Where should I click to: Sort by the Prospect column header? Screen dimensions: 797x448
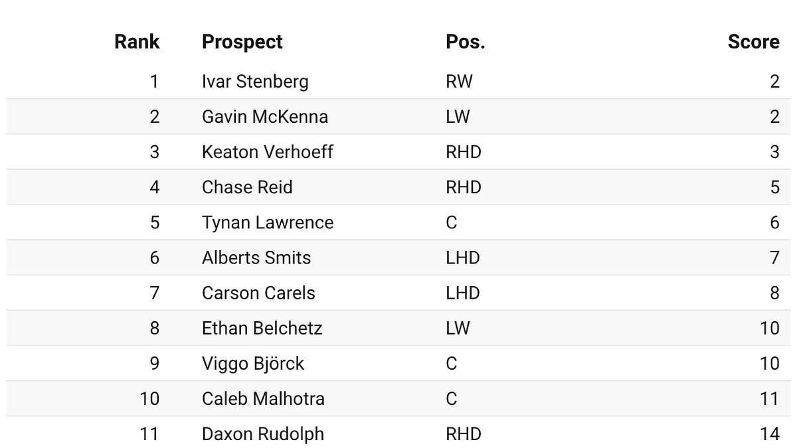pos(242,42)
